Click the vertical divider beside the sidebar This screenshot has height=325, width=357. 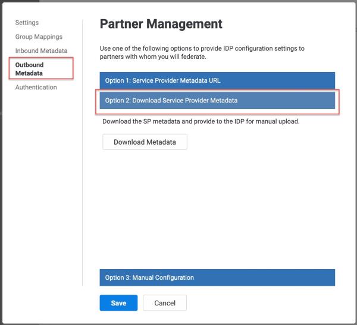pos(83,152)
